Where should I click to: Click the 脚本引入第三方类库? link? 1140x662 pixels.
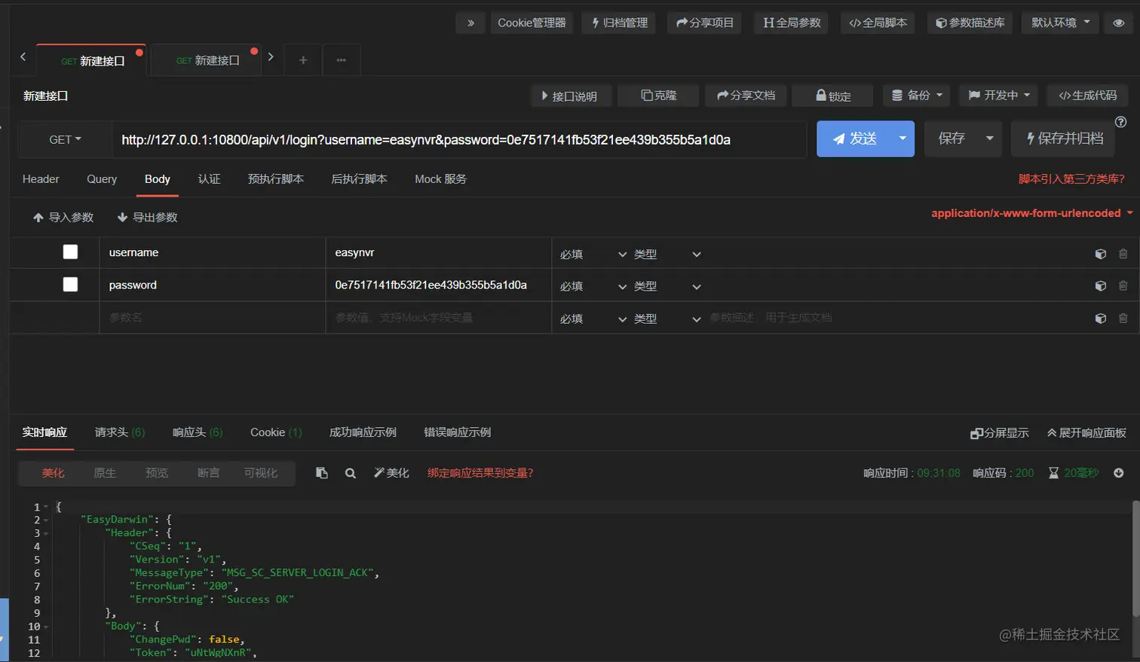pos(1071,179)
